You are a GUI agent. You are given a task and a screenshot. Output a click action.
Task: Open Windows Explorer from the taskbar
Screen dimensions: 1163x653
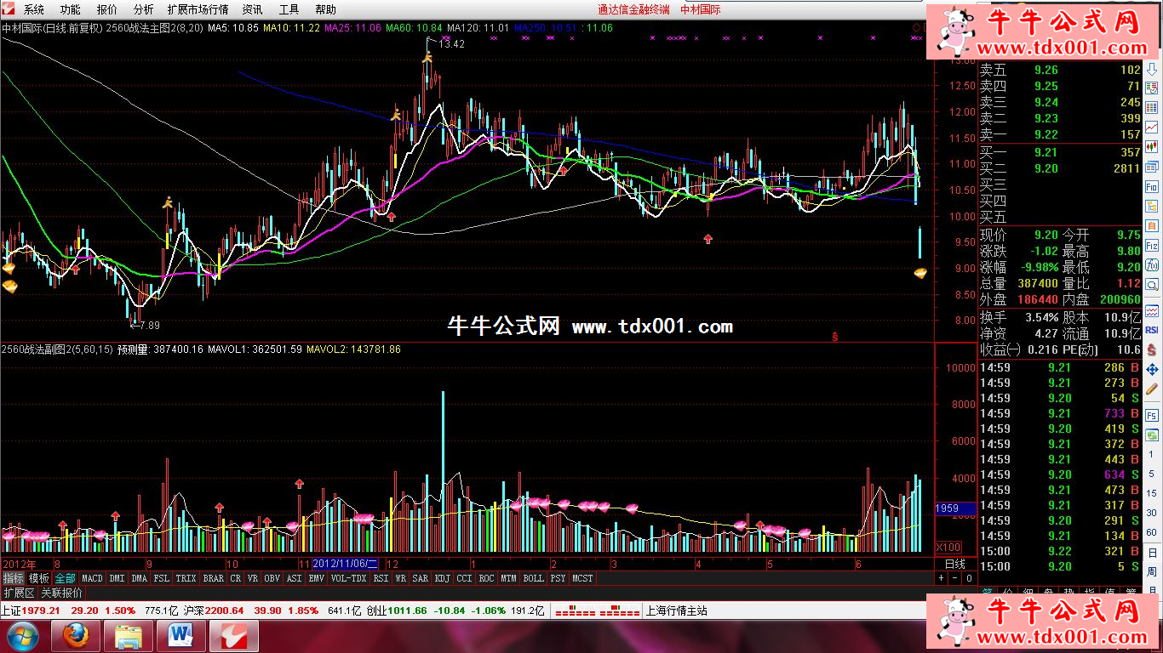(129, 636)
